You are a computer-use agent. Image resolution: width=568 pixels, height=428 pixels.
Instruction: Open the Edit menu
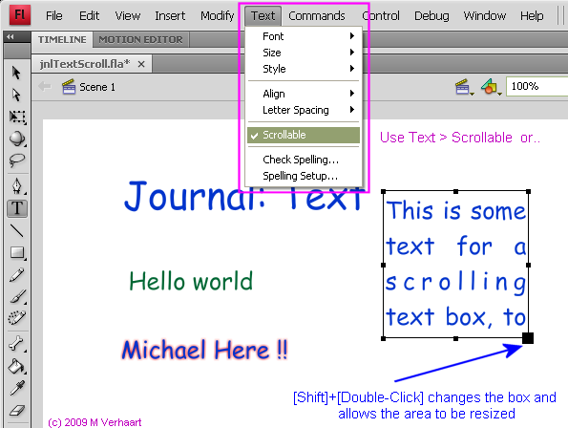click(89, 15)
